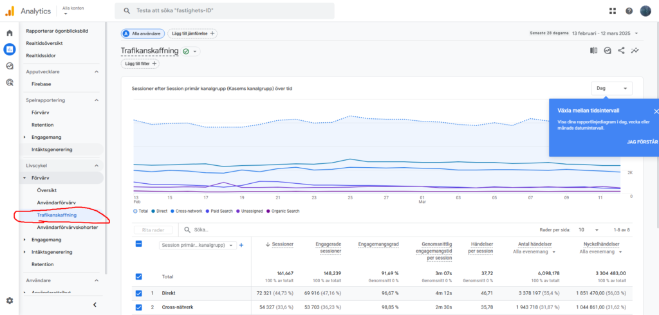Open the Advertising icon in left rail
This screenshot has height=315, width=659.
click(9, 82)
